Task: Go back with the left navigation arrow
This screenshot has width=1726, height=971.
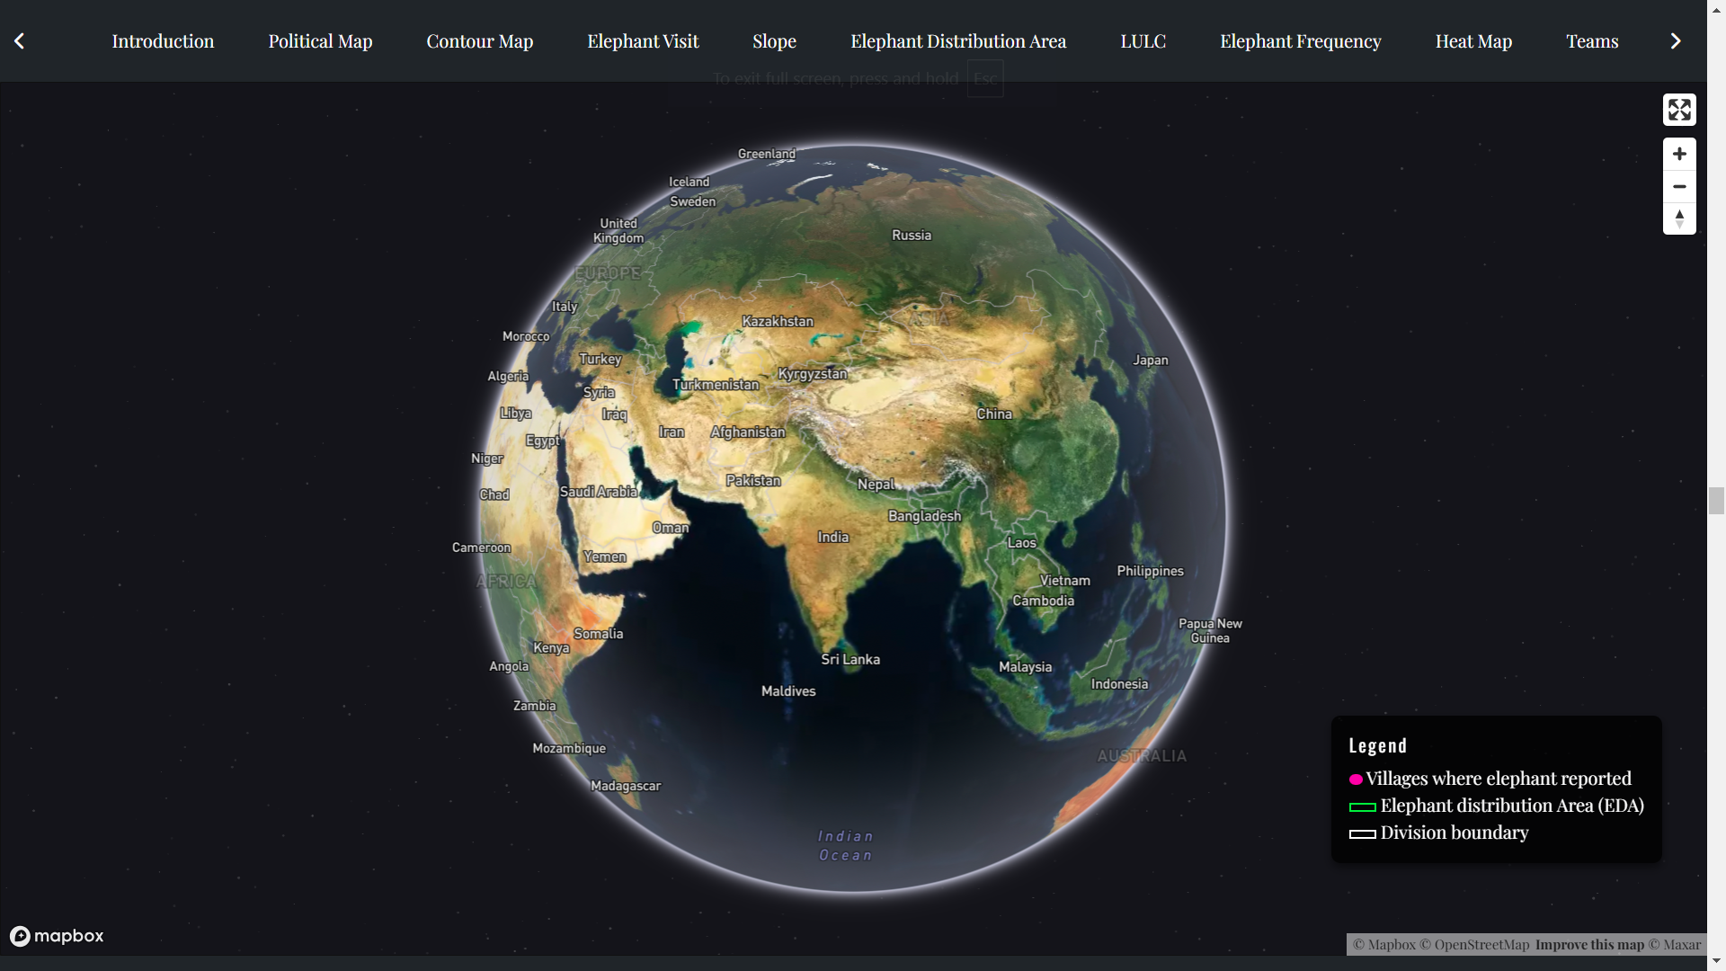Action: pyautogui.click(x=19, y=41)
